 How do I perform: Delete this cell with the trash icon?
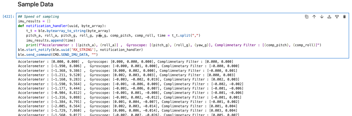(344, 17)
